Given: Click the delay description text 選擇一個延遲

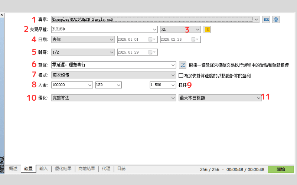Looking at the screenshot, I should (x=239, y=65).
